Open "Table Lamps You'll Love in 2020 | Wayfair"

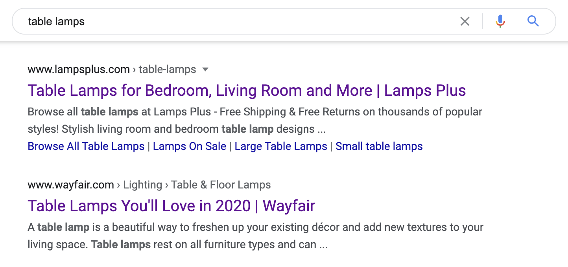[171, 206]
